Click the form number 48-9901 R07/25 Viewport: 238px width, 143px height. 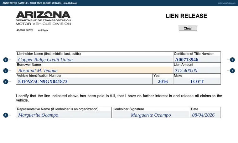[x=25, y=30]
